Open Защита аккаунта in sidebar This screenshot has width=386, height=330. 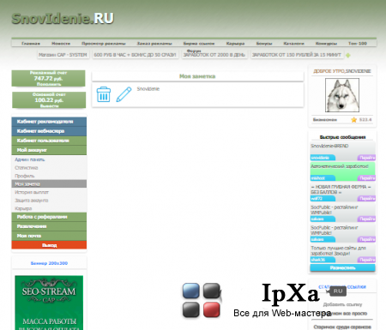click(32, 201)
